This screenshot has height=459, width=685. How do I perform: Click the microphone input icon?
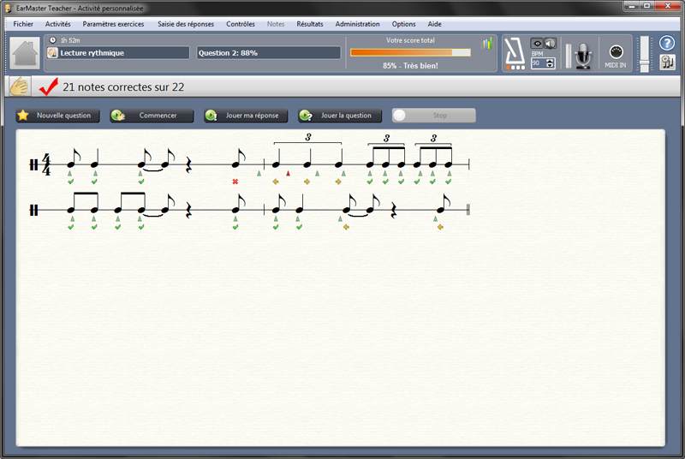point(583,56)
